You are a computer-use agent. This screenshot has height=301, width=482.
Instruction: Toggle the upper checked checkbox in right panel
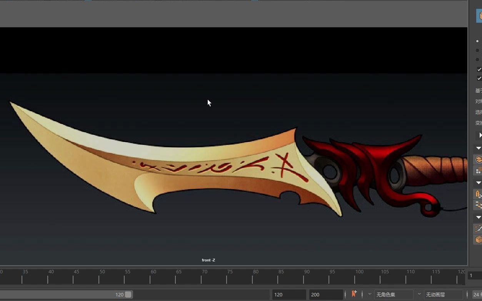point(479,70)
